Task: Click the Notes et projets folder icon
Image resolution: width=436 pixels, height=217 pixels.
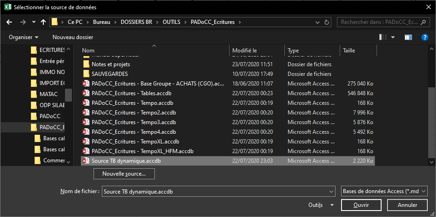Action: [x=86, y=64]
